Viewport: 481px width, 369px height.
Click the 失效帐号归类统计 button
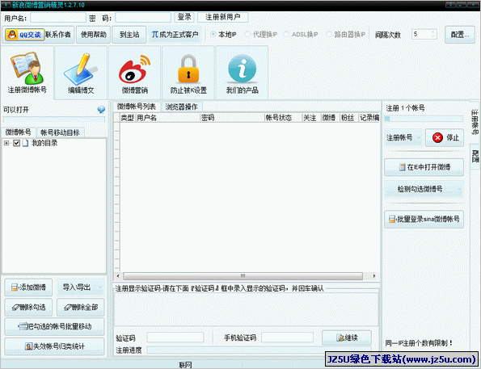tap(55, 346)
